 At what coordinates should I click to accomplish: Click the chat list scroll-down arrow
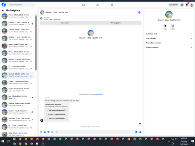[x=36, y=135]
